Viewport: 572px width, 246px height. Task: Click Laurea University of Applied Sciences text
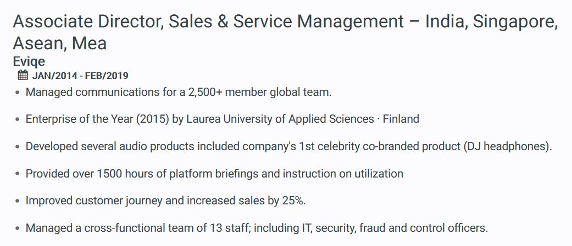[x=280, y=119]
